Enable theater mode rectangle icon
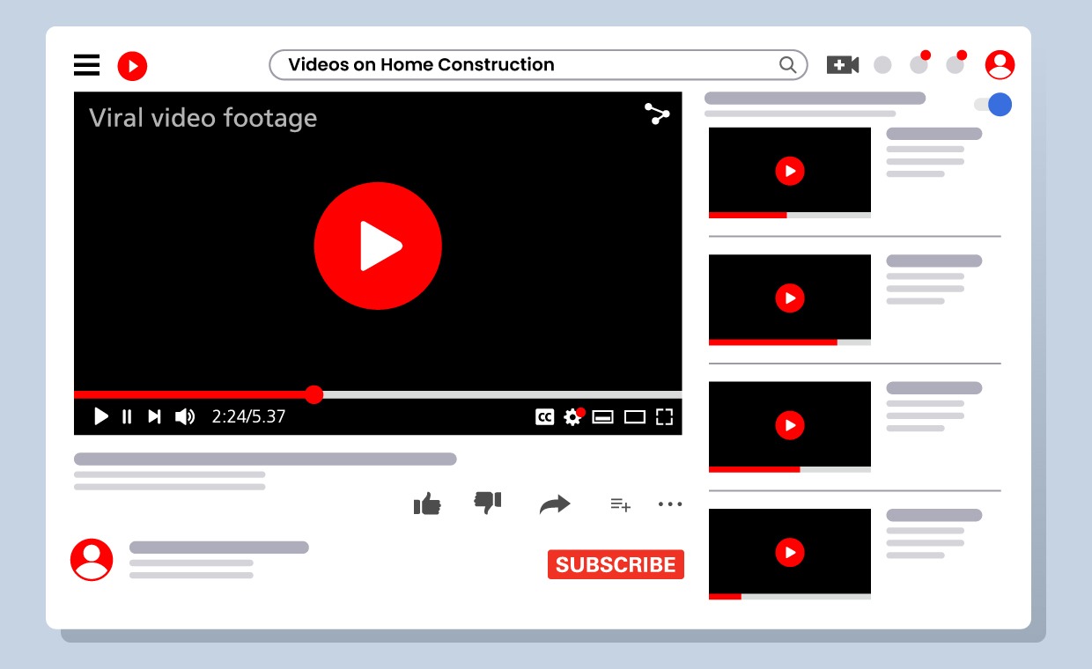Viewport: 1092px width, 669px height. pos(635,417)
